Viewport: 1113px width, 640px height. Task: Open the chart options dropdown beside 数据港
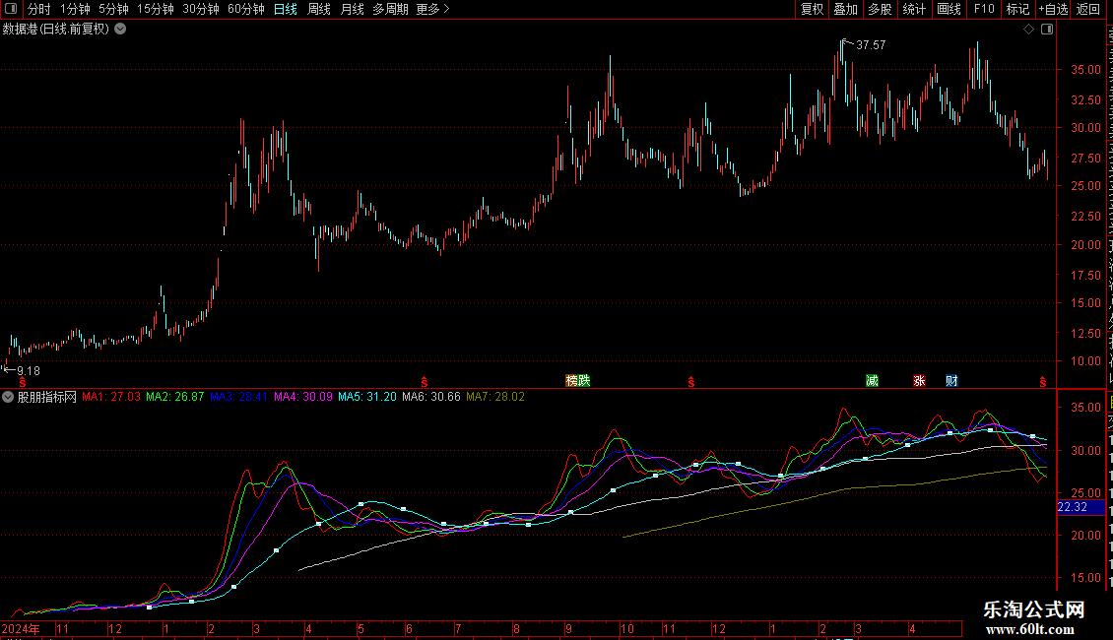(x=121, y=30)
